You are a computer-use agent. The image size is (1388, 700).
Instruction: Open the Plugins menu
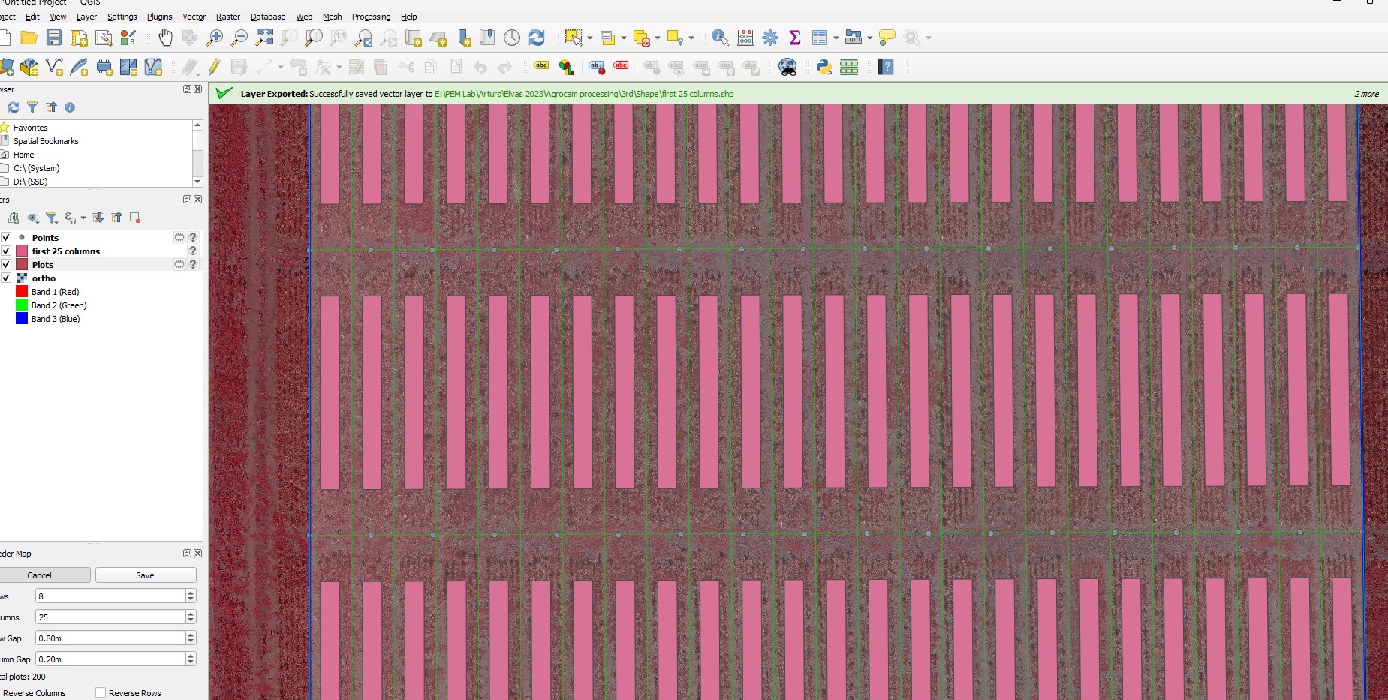[x=159, y=17]
